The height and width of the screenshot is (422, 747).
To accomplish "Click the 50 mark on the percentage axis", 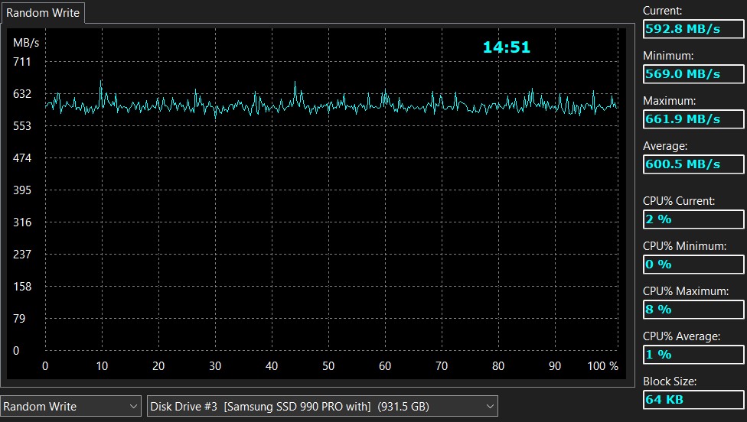I will (x=328, y=366).
